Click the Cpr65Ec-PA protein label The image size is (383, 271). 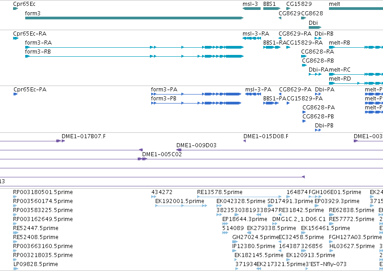30,90
